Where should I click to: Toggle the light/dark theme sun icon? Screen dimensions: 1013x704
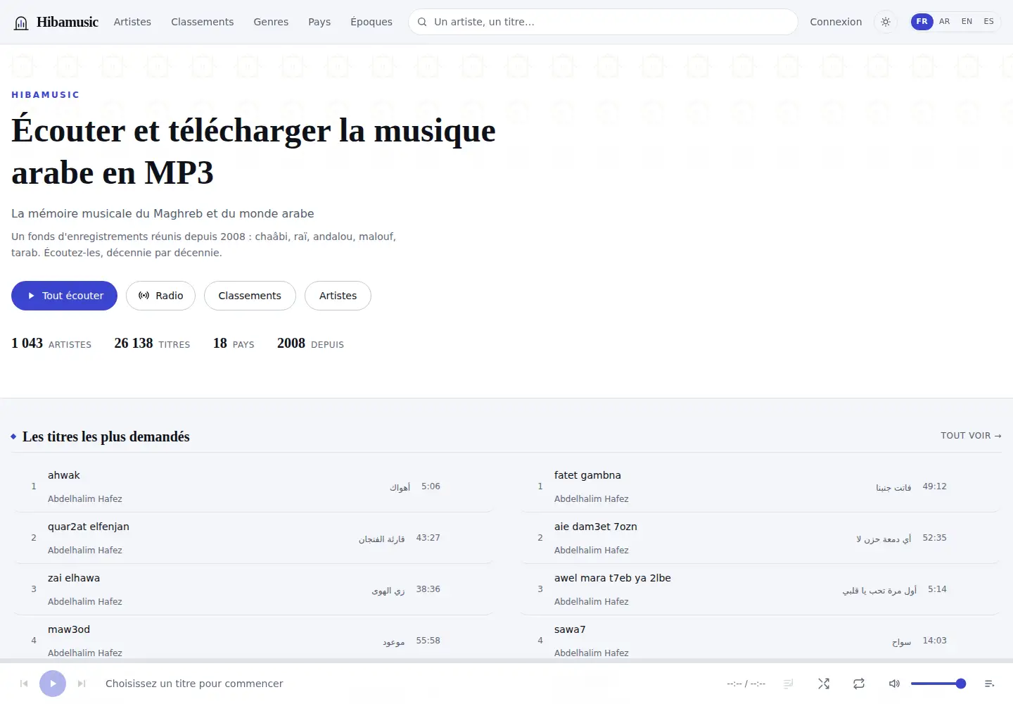point(886,22)
